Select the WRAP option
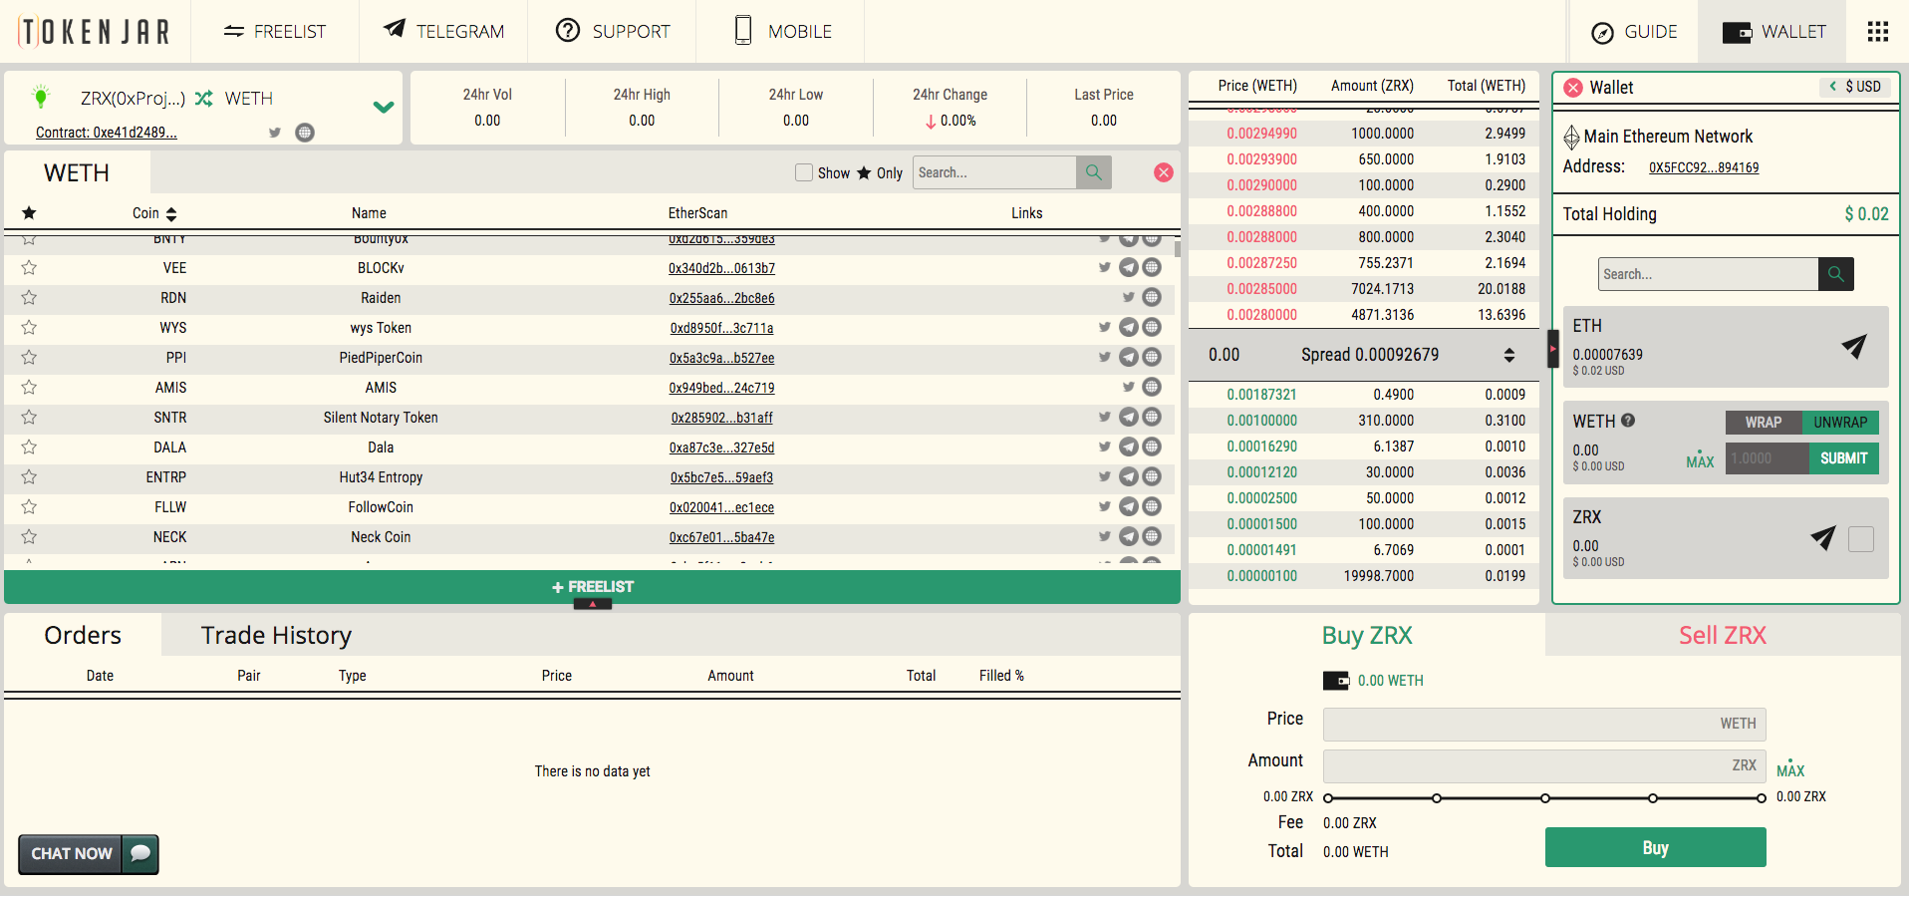 [1764, 423]
